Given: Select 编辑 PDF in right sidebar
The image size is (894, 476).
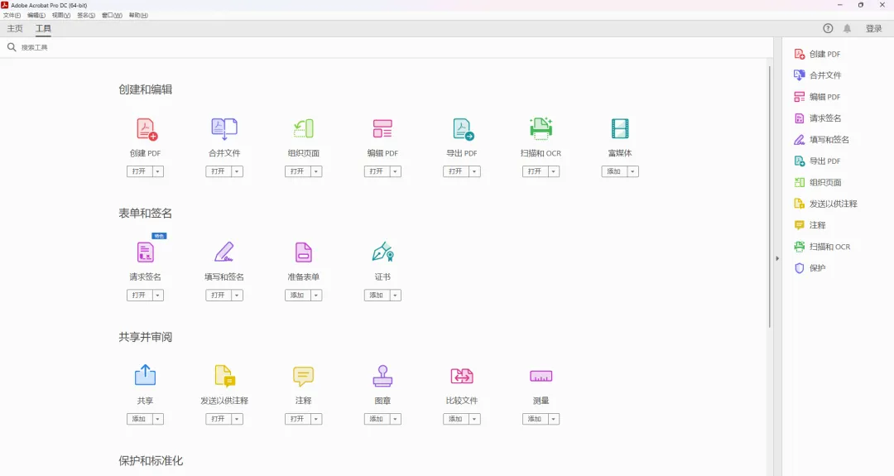Looking at the screenshot, I should click(x=818, y=97).
